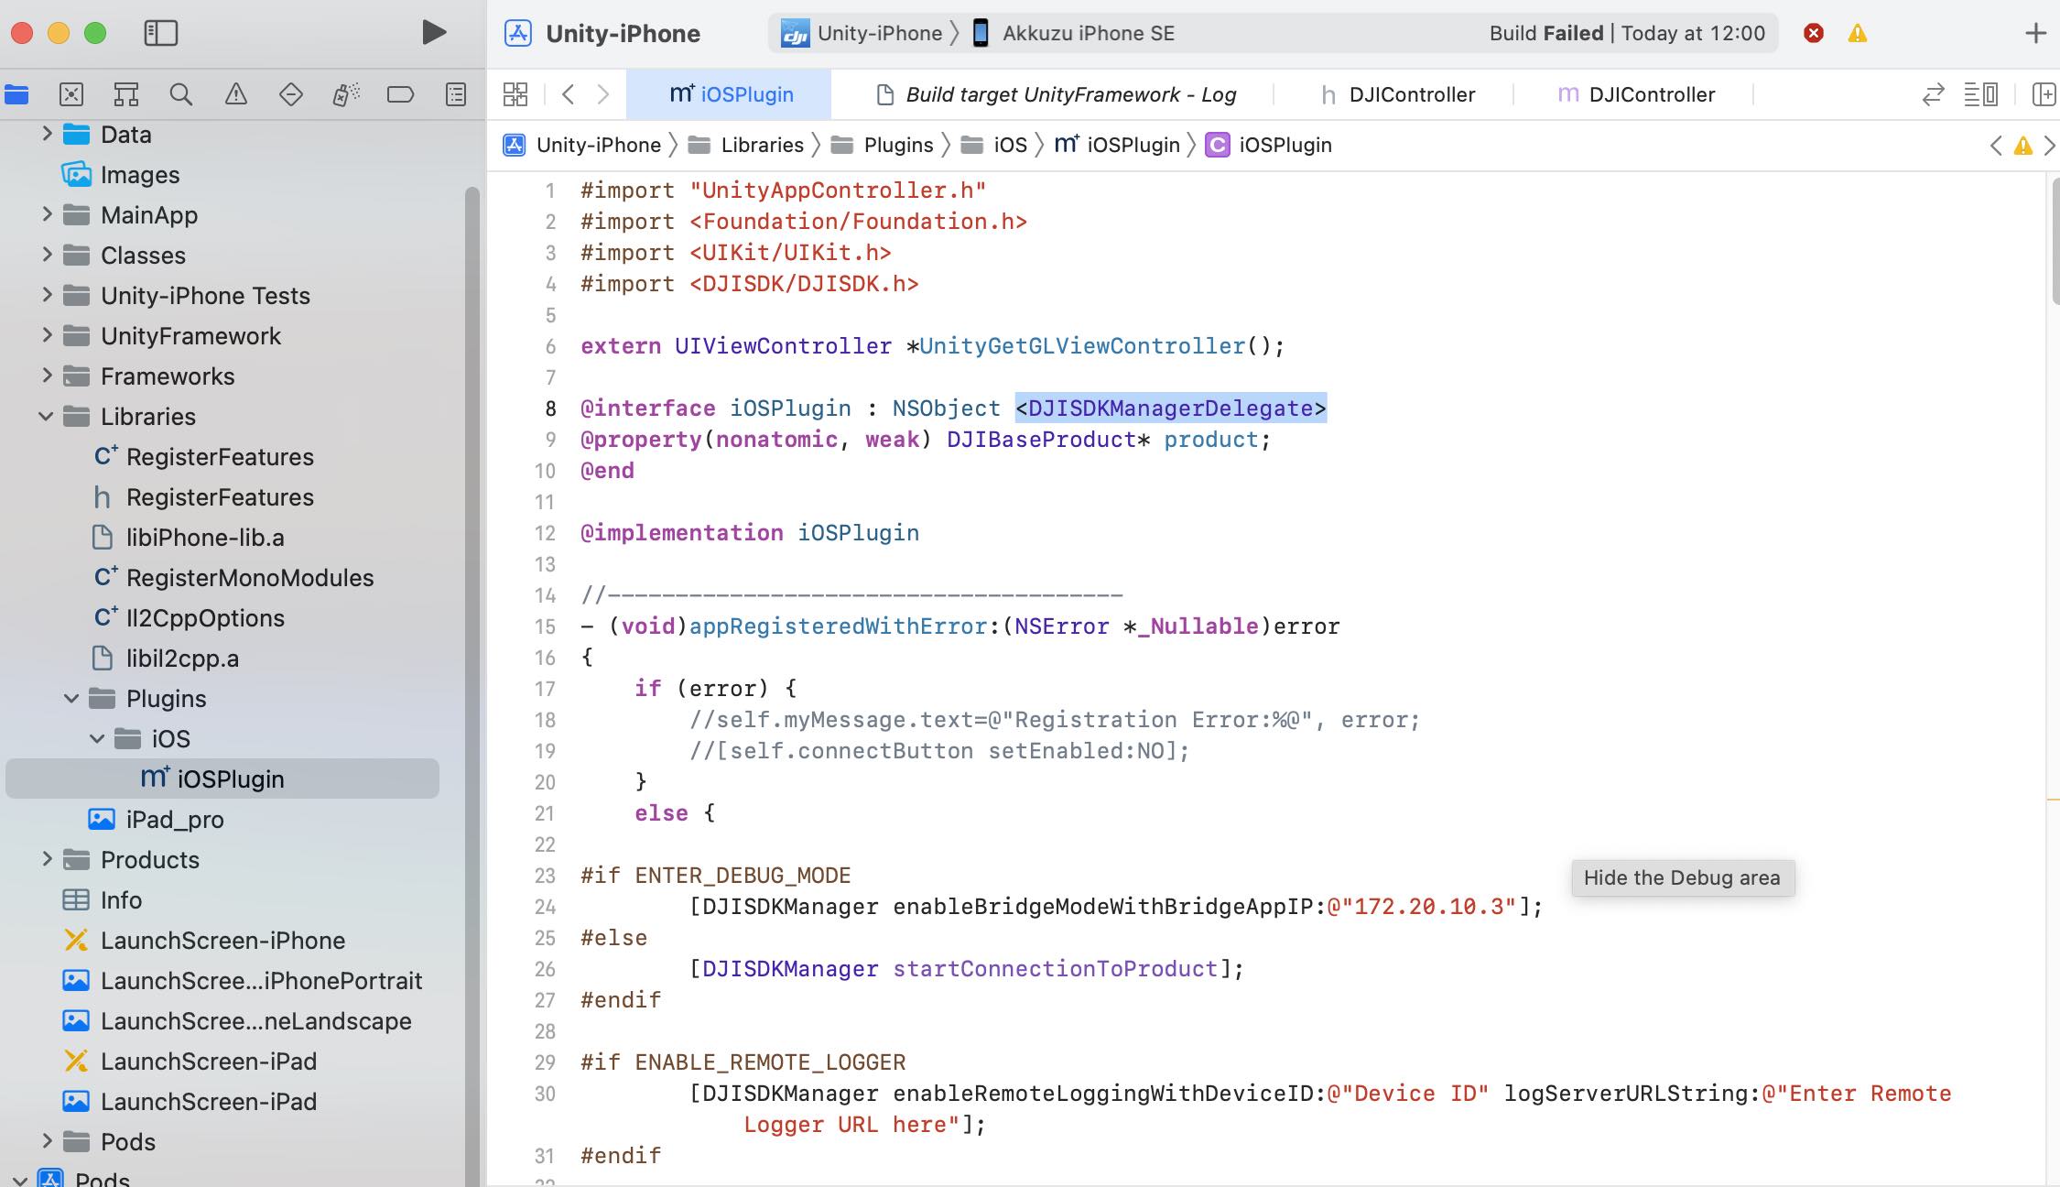Click the red build error indicator
Image resolution: width=2060 pixels, height=1187 pixels.
point(1814,33)
